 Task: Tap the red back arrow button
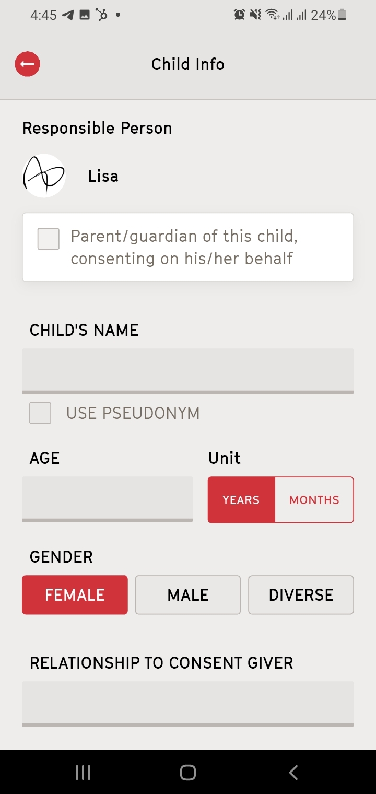tap(28, 64)
